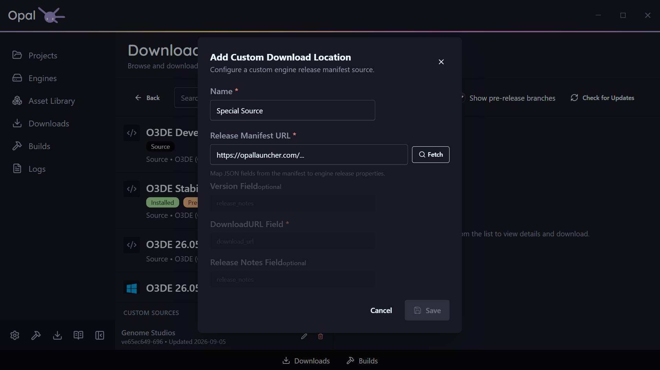Click the Release Notes Field input
Screen dimensions: 660x370
tap(292, 280)
